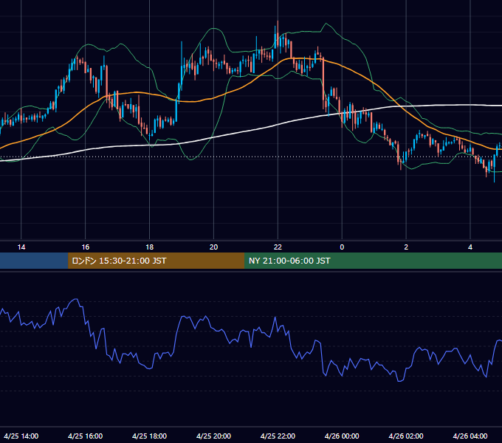Click the 4/25 22:00 date label
The width and height of the screenshot is (502, 443).
click(278, 436)
